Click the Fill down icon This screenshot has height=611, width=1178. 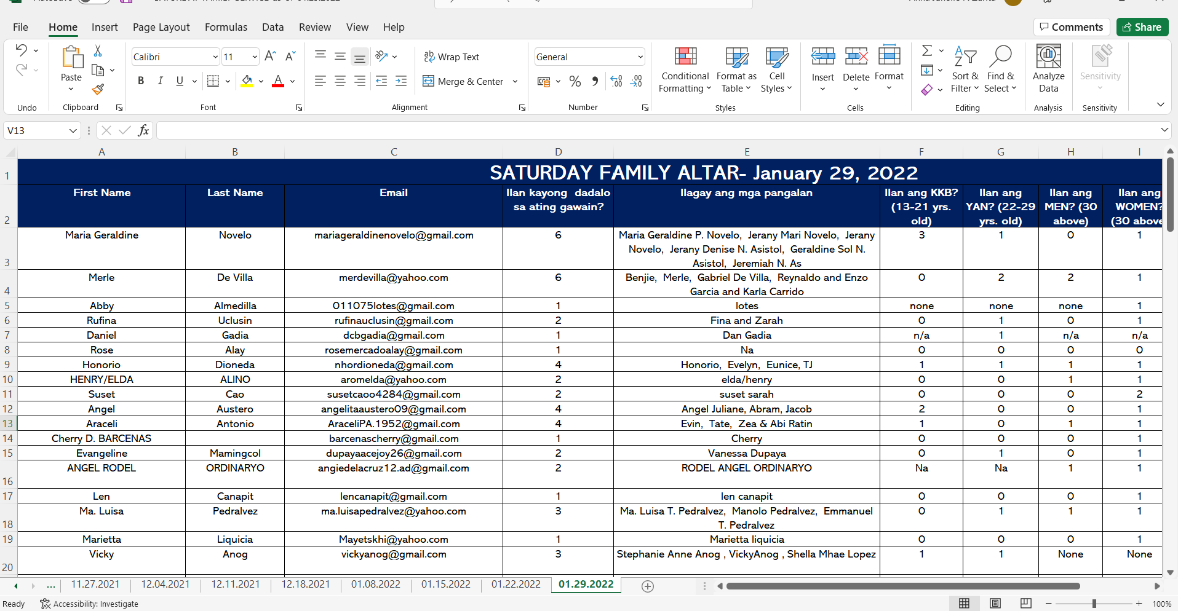927,70
